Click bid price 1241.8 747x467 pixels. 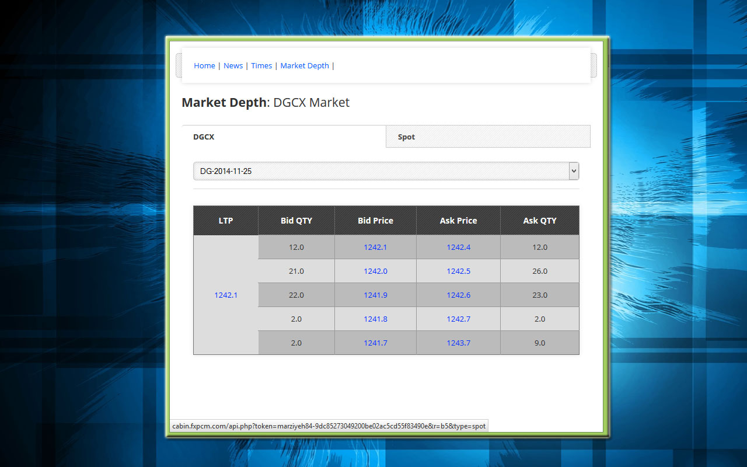tap(375, 319)
